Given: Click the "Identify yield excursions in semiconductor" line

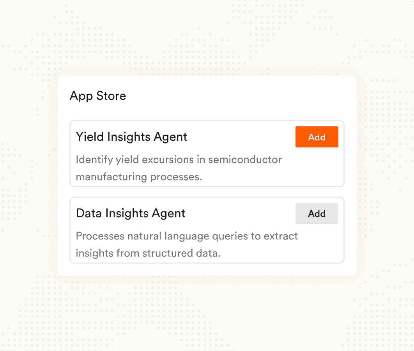Looking at the screenshot, I should 179,160.
